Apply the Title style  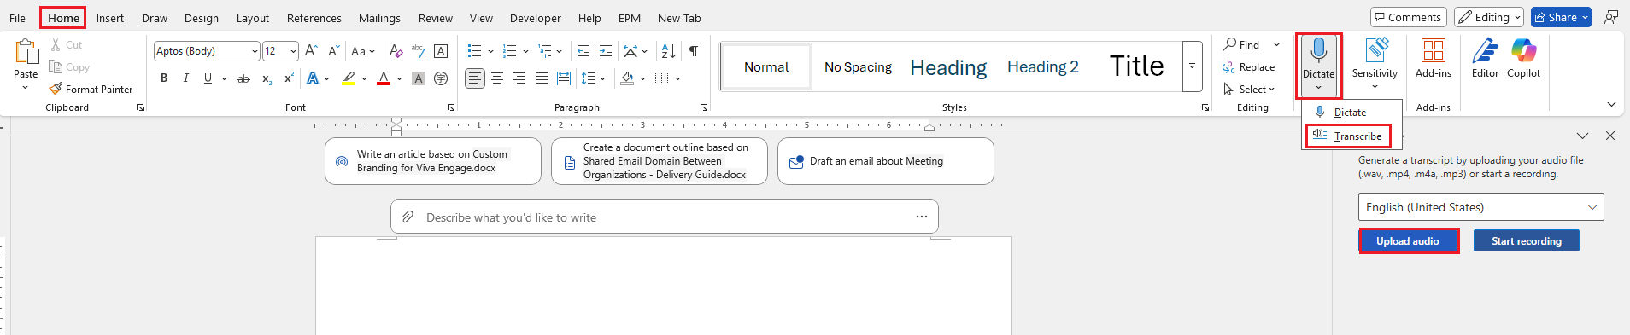click(x=1136, y=66)
